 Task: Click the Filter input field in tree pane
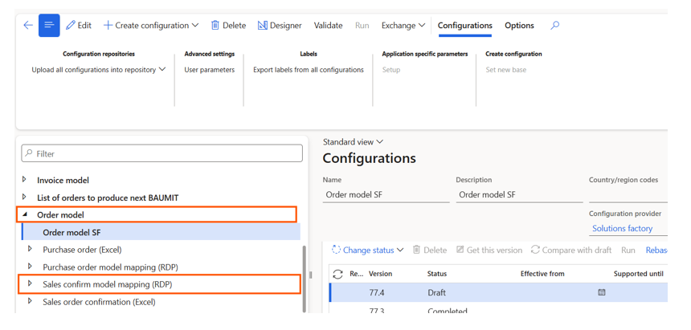click(162, 153)
